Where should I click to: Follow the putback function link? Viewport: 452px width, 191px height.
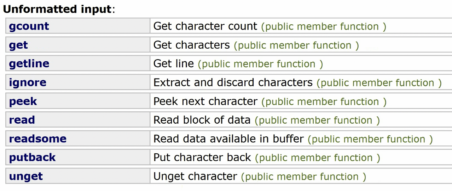point(32,158)
